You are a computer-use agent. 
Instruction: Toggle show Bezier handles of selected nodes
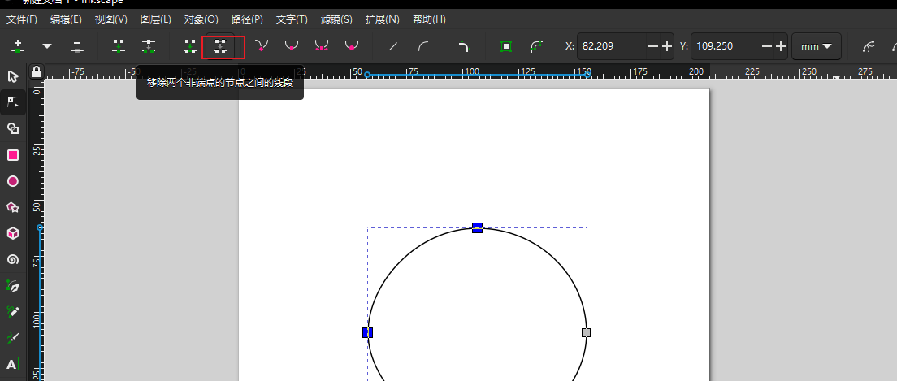(x=869, y=46)
